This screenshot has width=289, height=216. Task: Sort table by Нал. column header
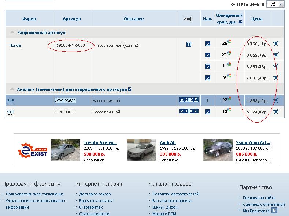(208, 19)
